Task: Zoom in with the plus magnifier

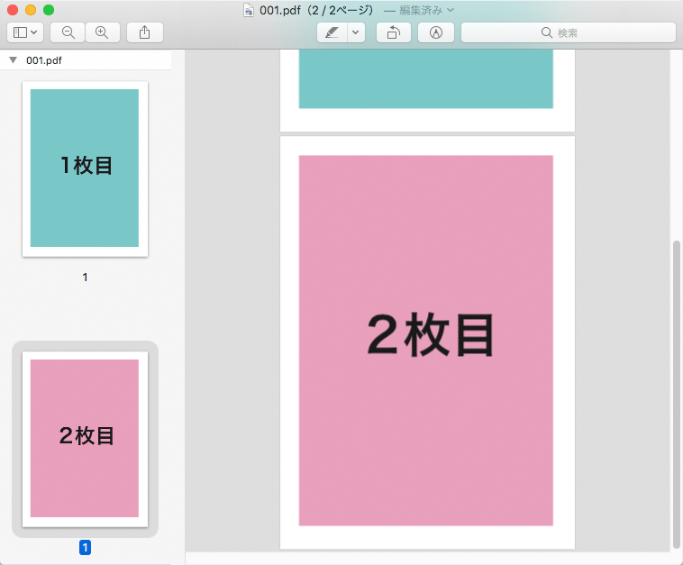Action: point(103,32)
